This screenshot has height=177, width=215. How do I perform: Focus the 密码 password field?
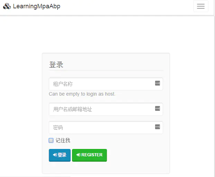point(106,127)
